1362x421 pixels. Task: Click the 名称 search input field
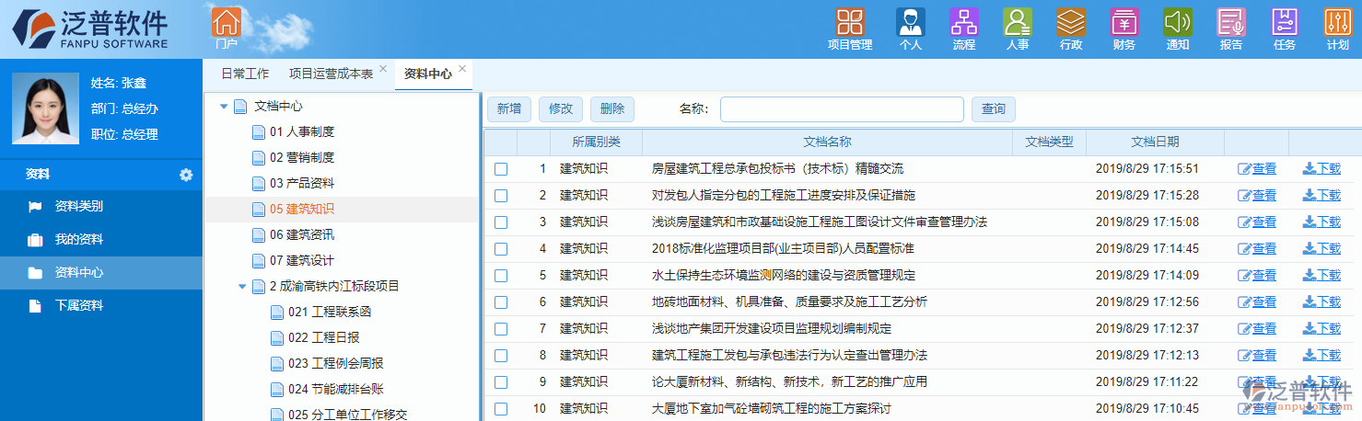842,109
